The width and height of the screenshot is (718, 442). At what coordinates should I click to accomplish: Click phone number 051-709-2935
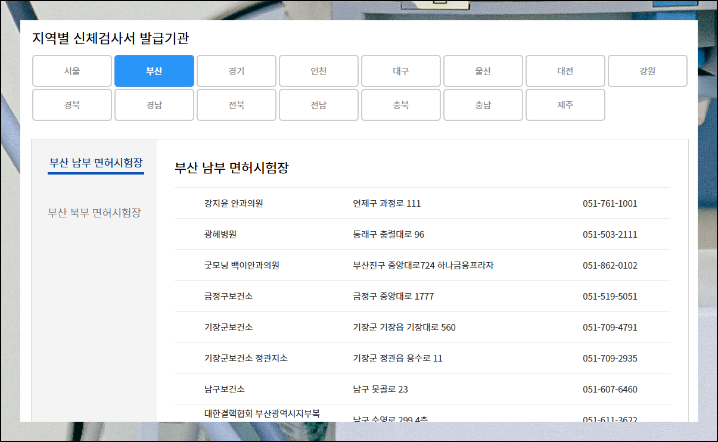point(610,358)
